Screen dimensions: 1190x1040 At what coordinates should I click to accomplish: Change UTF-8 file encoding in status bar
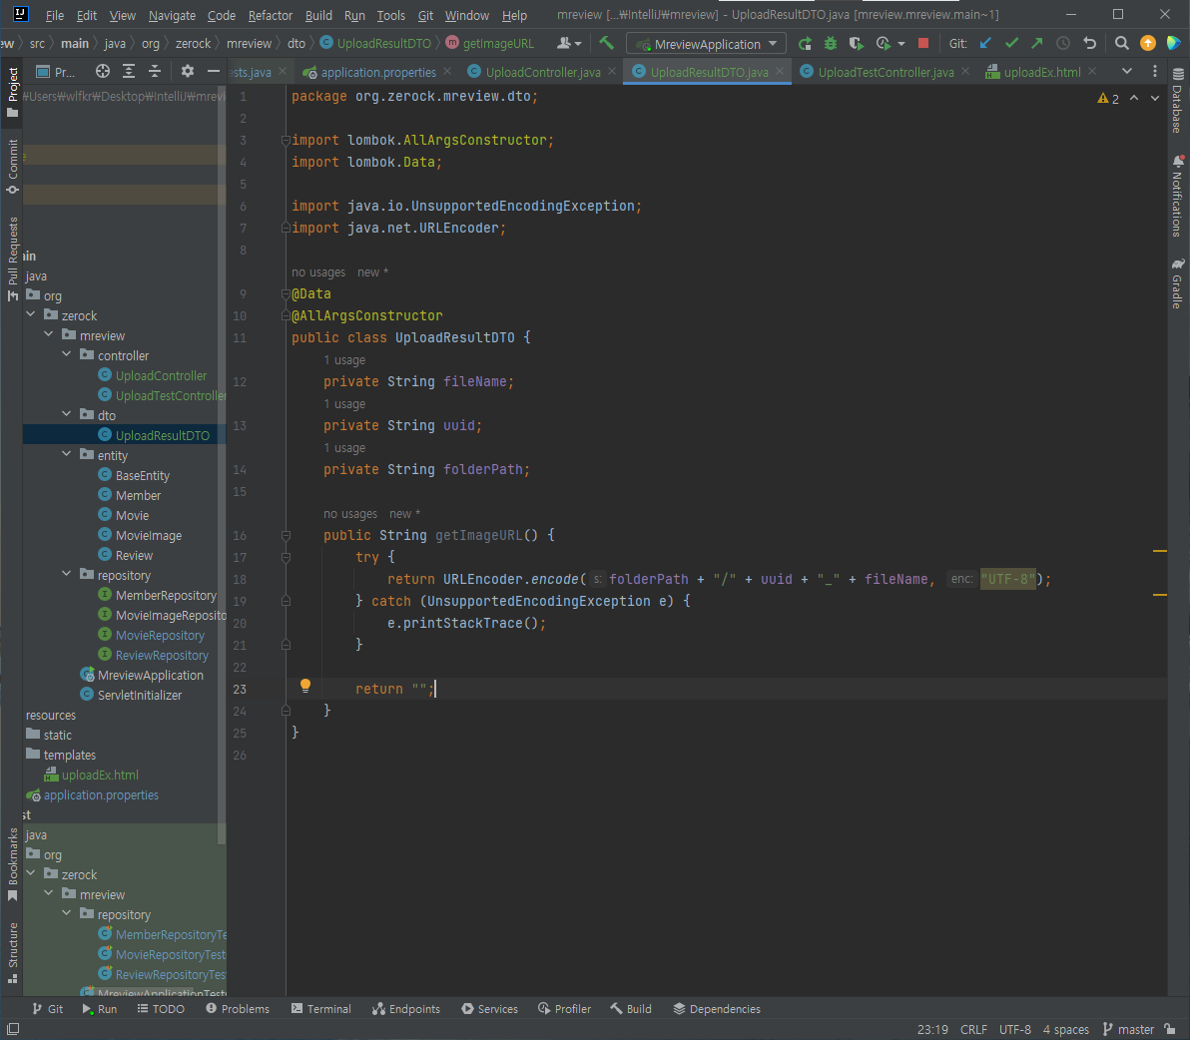click(1014, 1029)
